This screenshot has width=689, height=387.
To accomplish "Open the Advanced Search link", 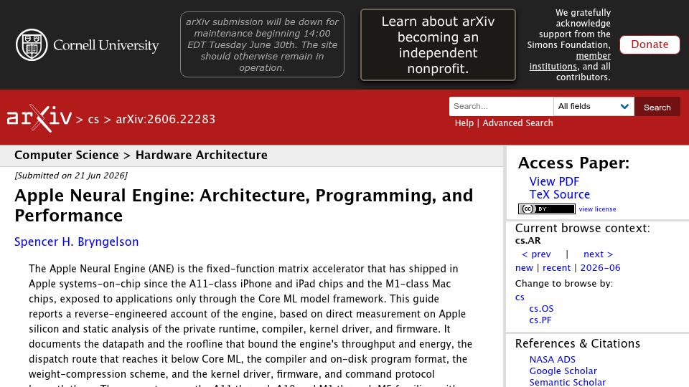I will [517, 123].
